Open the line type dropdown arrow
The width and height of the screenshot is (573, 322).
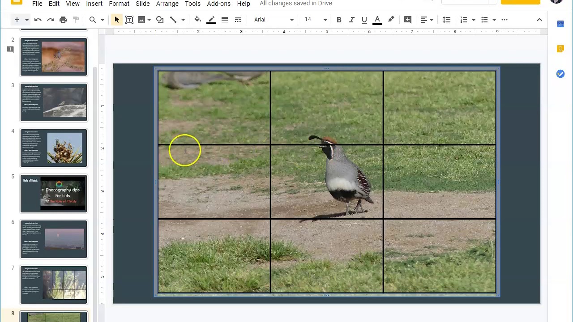click(183, 20)
